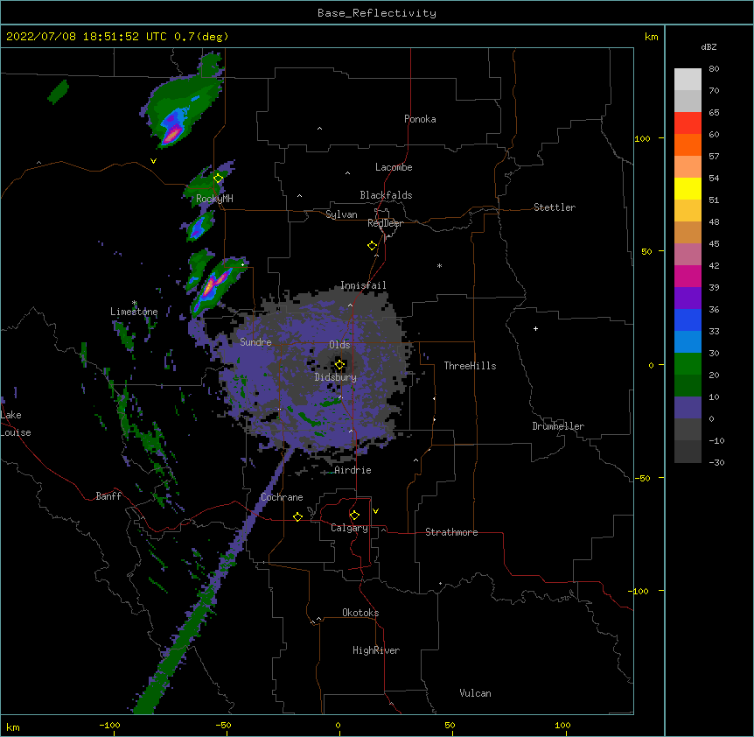Screen dimensions: 754x737
Task: Click the Vulcan label
Action: point(475,693)
